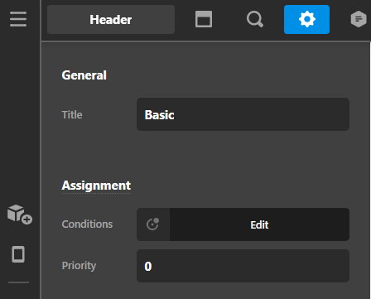
Task: Click the Title label
Action: [x=72, y=114]
